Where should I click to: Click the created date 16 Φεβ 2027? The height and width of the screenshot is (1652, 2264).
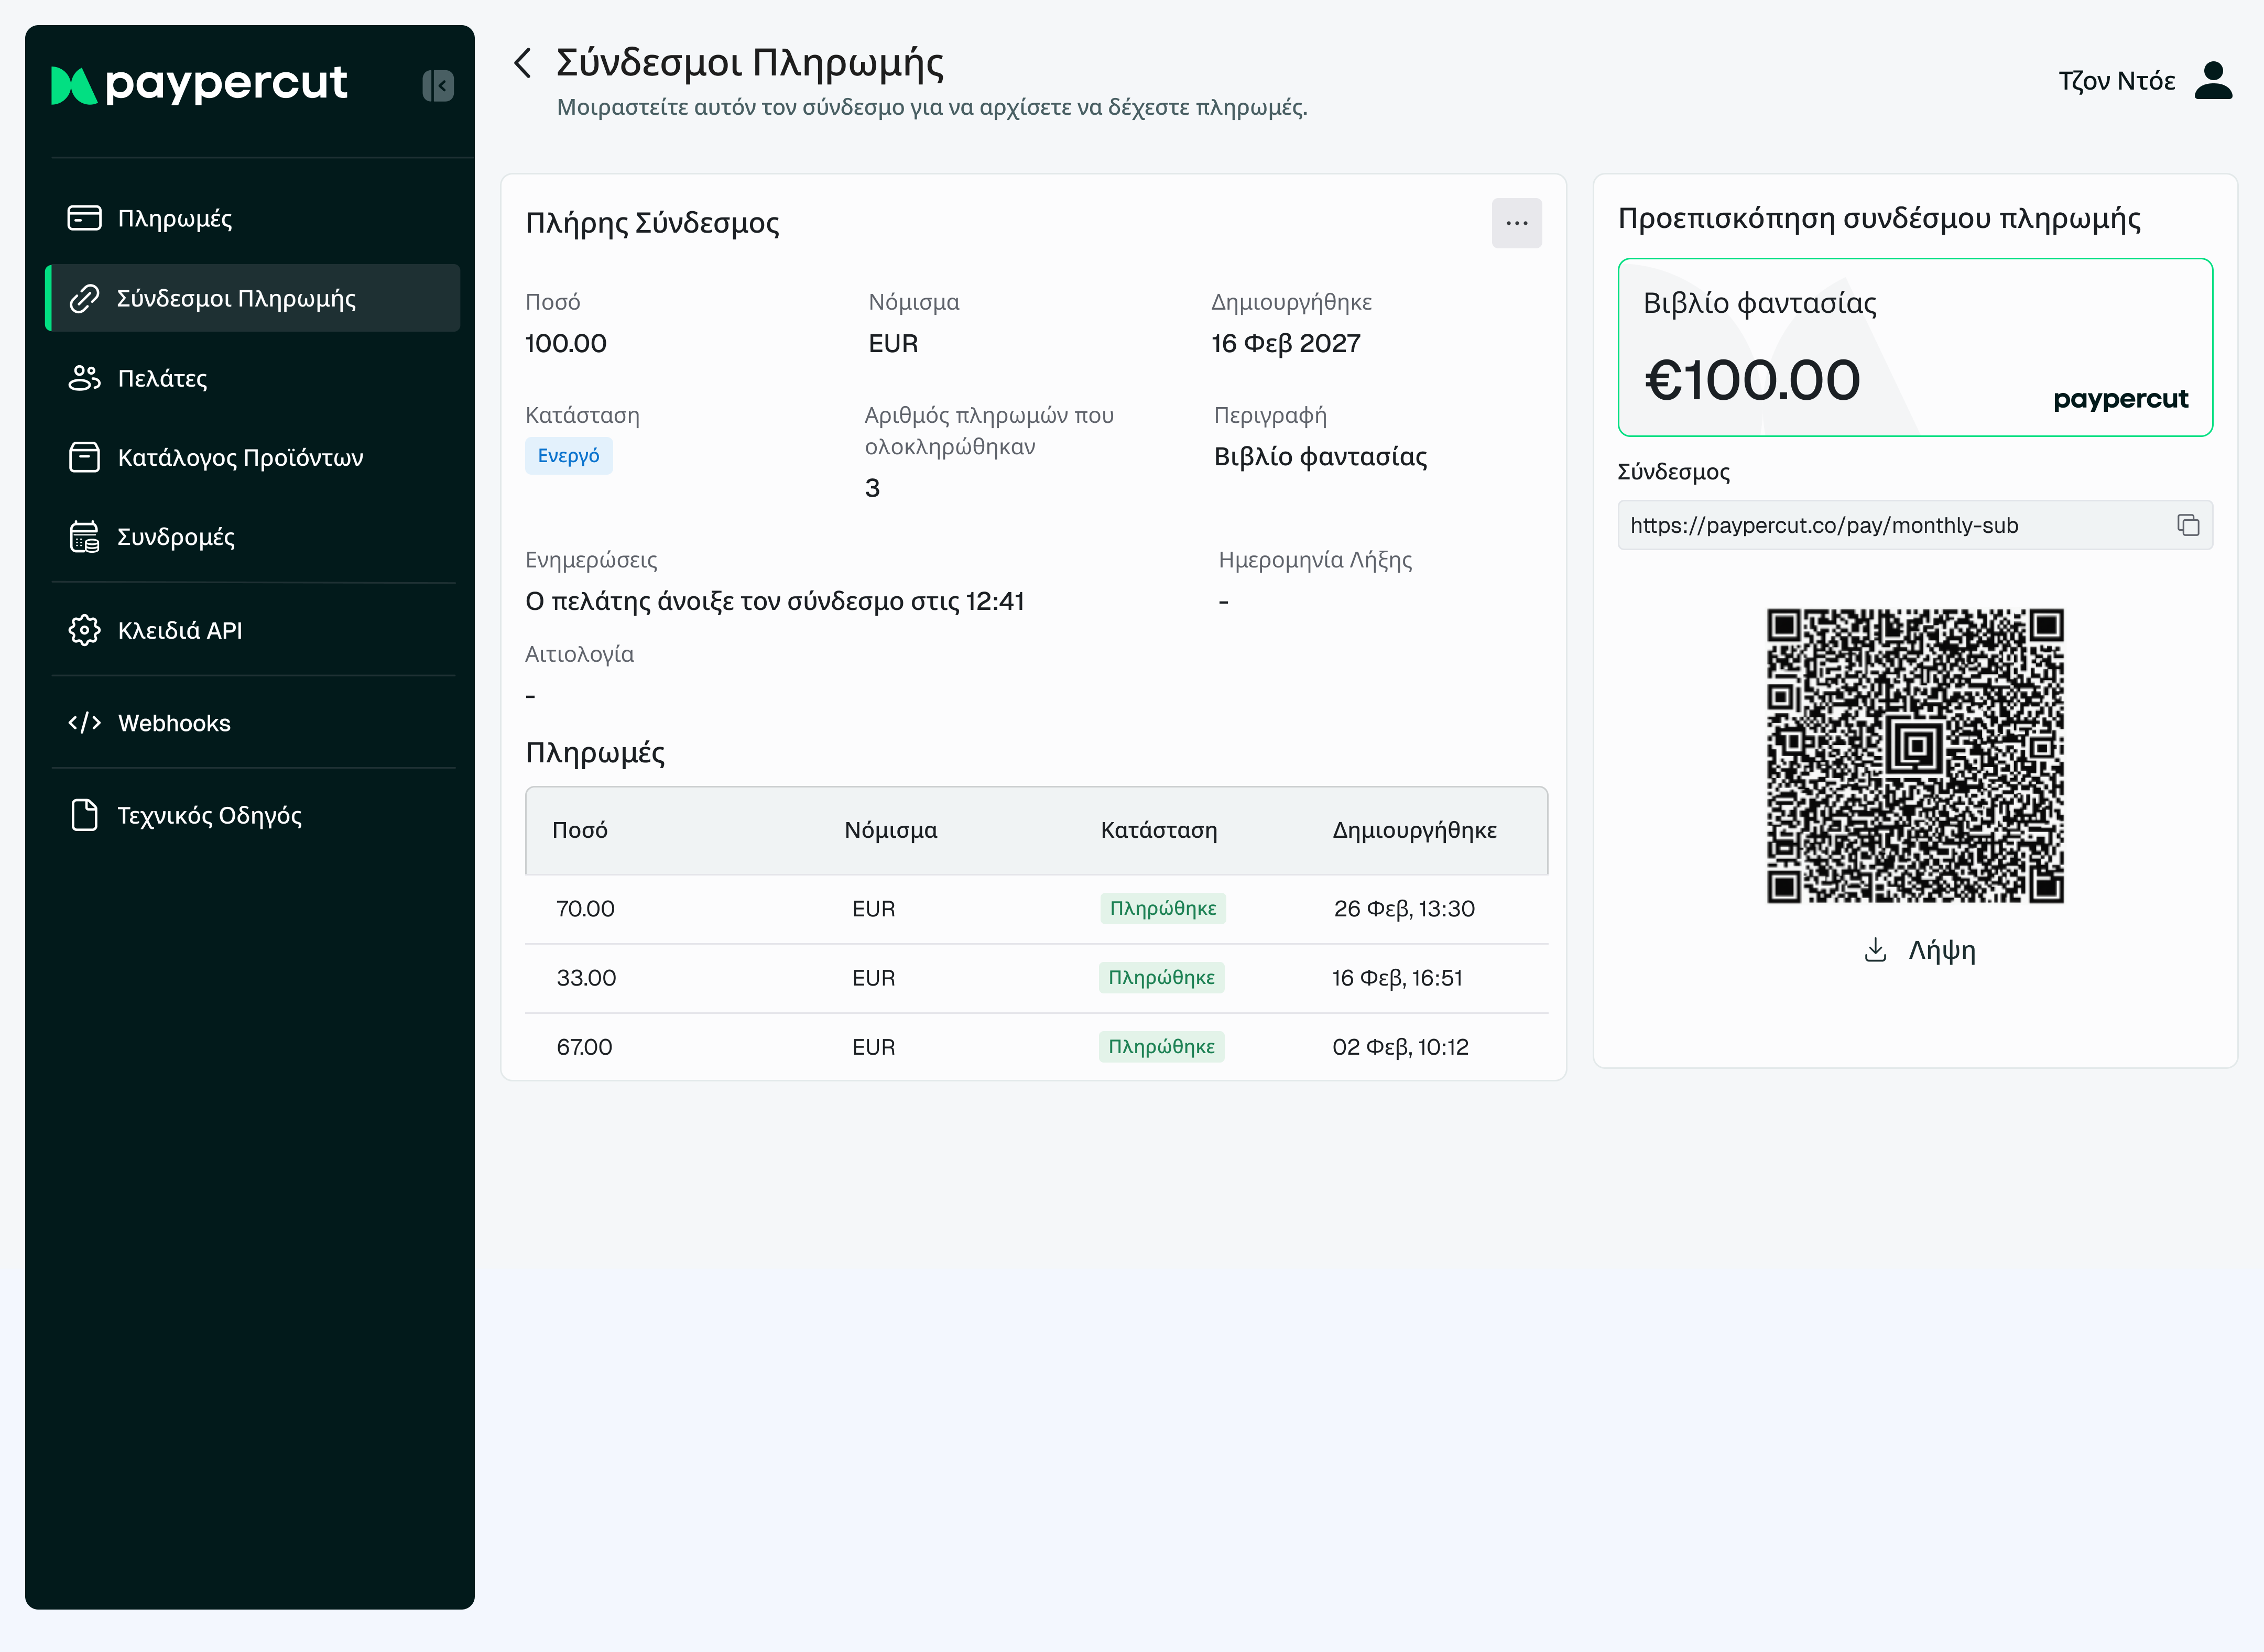pos(1286,343)
